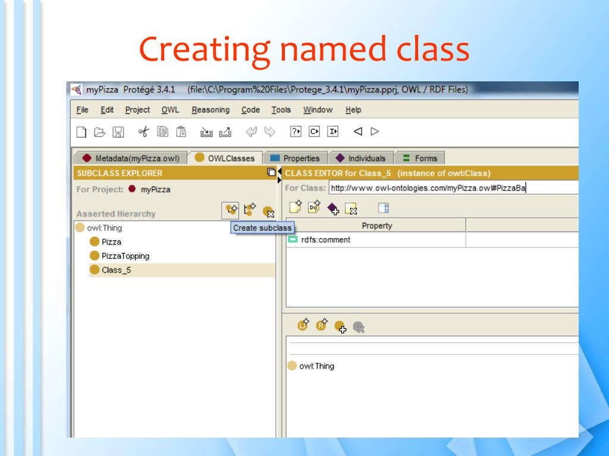Switch to the Properties tab
This screenshot has width=609, height=456.
tap(295, 158)
